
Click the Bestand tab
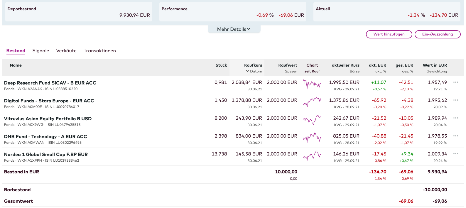(x=16, y=51)
